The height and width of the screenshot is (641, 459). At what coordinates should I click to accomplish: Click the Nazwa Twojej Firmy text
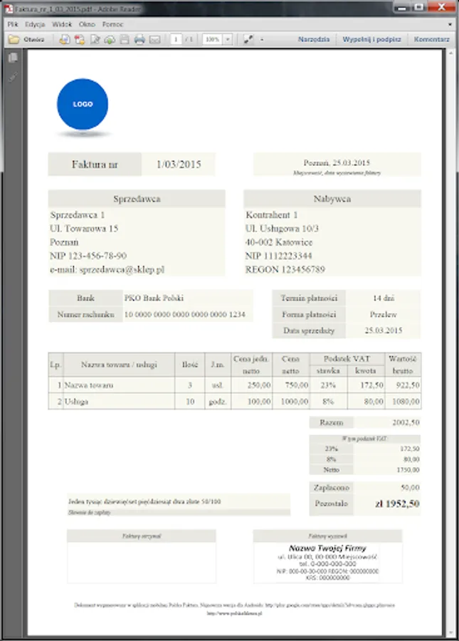click(327, 548)
